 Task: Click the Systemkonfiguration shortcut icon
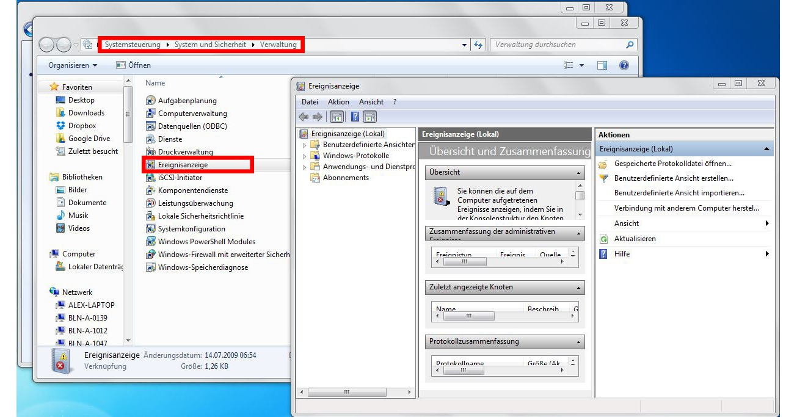[x=151, y=229]
